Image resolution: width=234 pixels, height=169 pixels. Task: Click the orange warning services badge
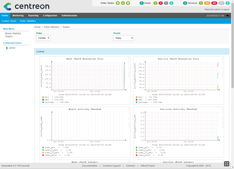click(207, 3)
